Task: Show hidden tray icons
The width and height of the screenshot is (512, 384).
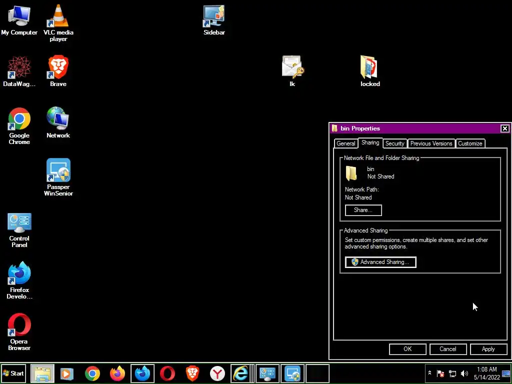Action: (x=429, y=373)
